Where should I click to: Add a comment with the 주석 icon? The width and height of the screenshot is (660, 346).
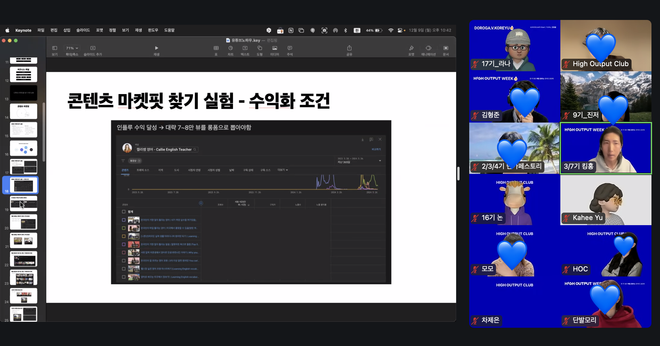pyautogui.click(x=290, y=50)
